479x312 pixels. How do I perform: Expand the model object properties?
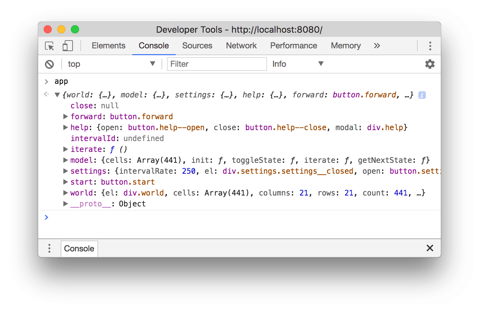[x=65, y=160]
